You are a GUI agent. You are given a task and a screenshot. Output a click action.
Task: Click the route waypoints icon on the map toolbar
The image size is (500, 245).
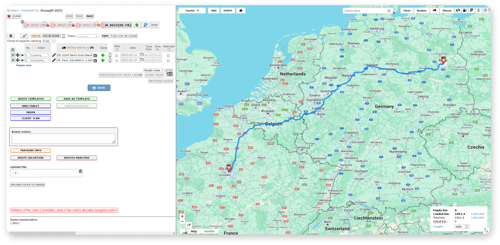coord(458,11)
